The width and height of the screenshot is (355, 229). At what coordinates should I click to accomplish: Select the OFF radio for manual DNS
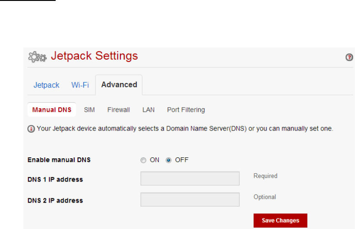coord(168,160)
